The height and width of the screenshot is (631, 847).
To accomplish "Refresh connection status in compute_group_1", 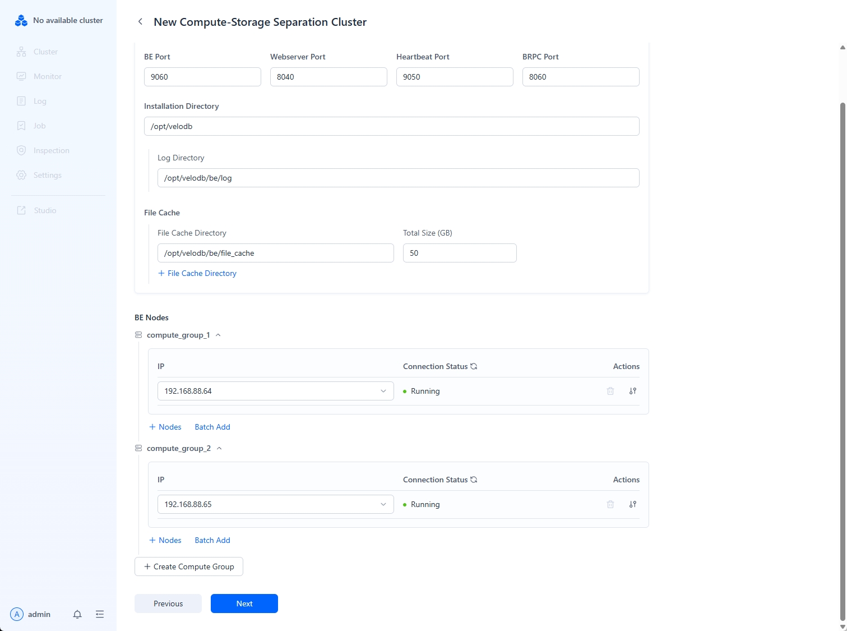I will click(x=474, y=366).
